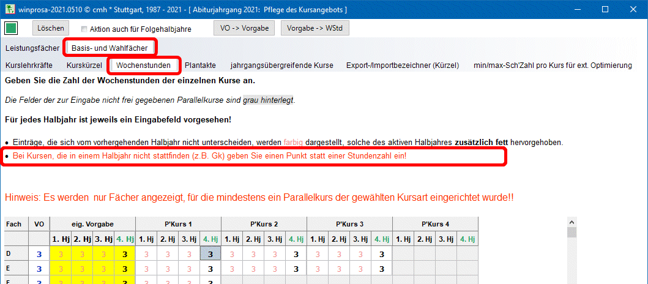The height and width of the screenshot is (284, 648).
Task: Select the Wochenstunden tab
Action: (143, 65)
